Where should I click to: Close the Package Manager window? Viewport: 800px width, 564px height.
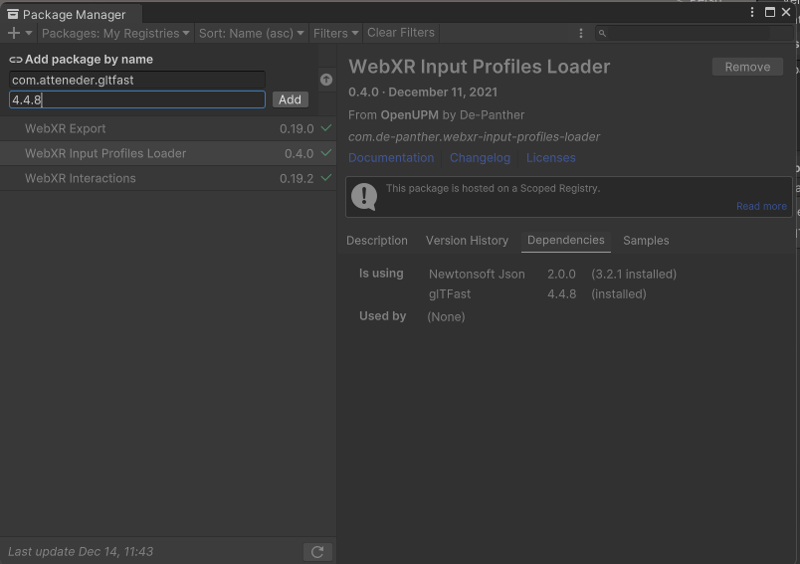point(786,12)
